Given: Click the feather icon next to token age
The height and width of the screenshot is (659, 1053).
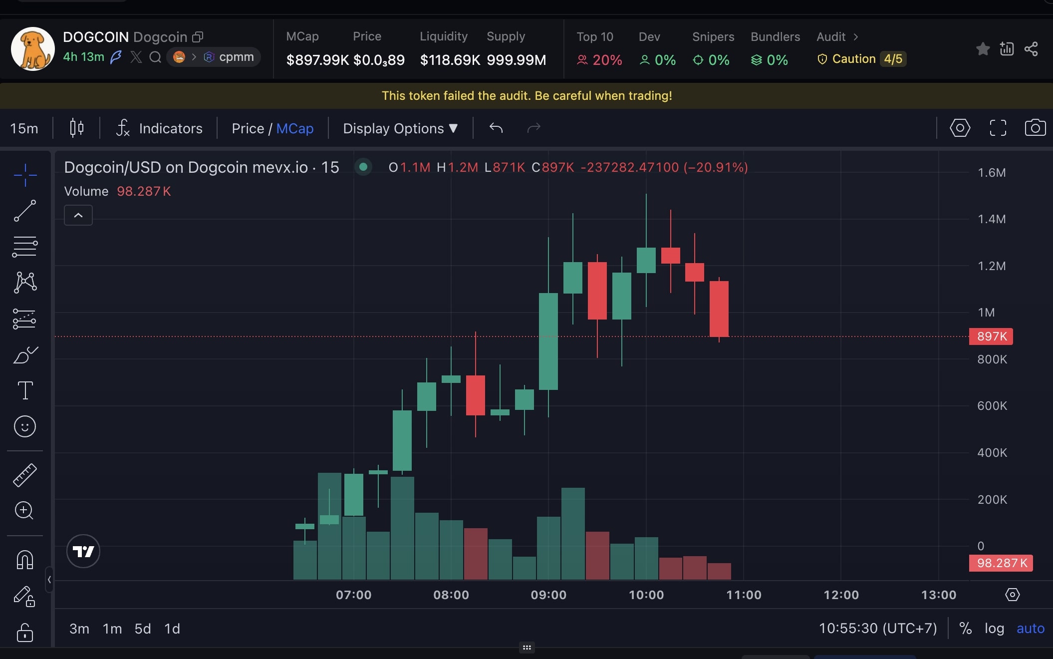Looking at the screenshot, I should coord(116,57).
